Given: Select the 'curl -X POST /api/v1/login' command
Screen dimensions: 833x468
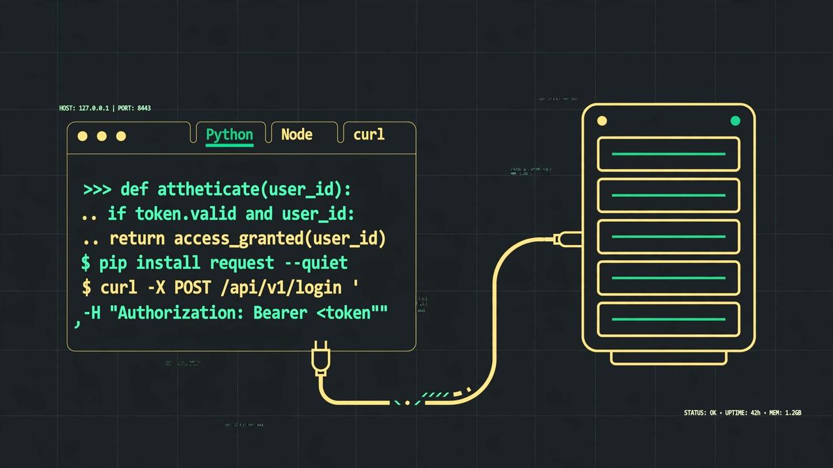Looking at the screenshot, I should 221,287.
